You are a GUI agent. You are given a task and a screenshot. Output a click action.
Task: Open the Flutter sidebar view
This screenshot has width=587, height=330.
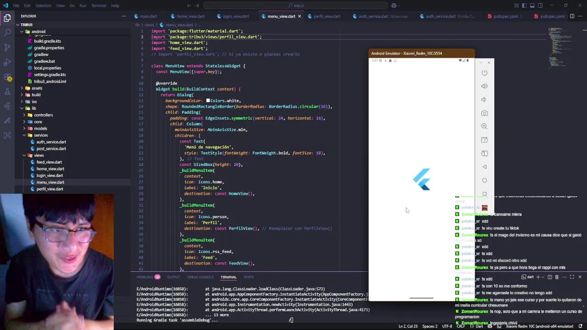7,106
